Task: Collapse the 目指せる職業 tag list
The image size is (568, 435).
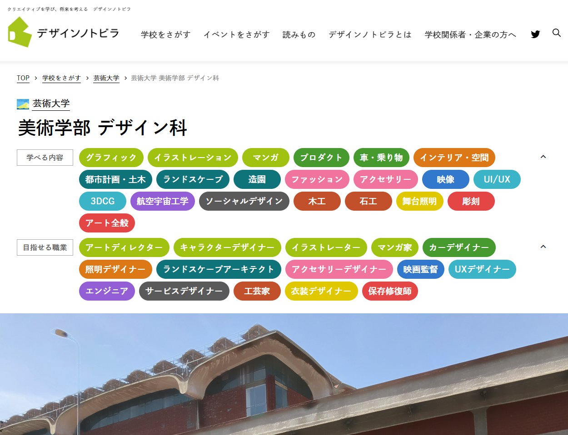Action: (543, 247)
